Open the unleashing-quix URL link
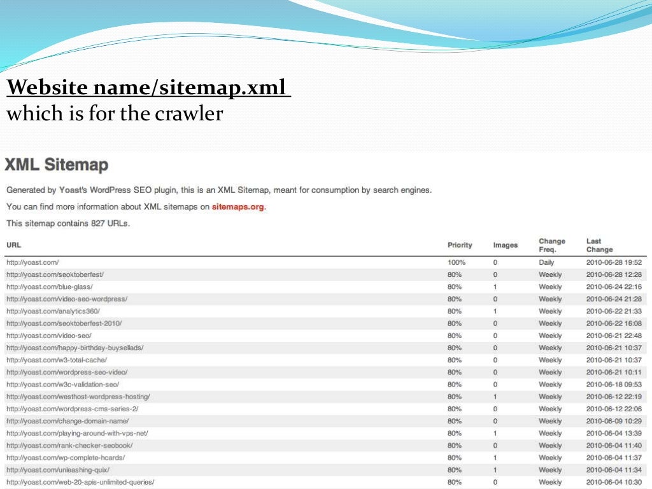The image size is (652, 489). tap(58, 470)
